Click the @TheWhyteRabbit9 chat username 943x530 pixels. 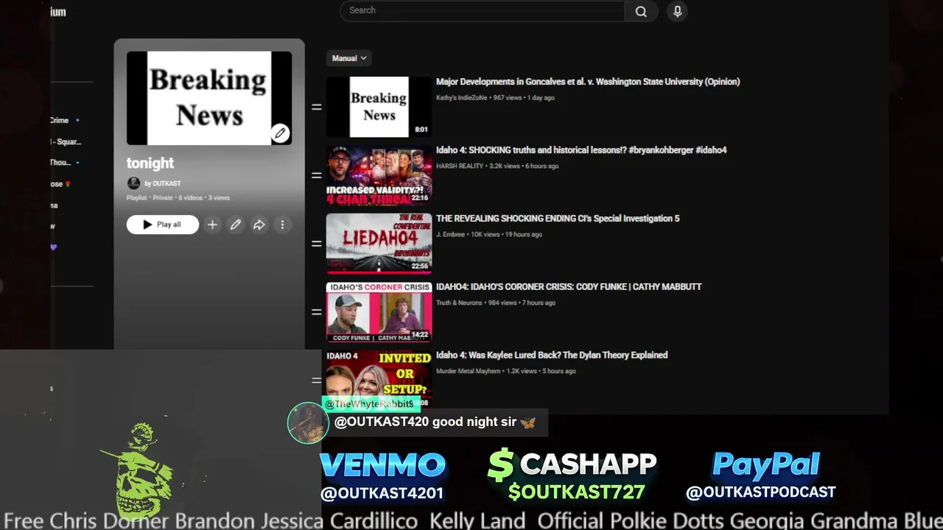(370, 404)
